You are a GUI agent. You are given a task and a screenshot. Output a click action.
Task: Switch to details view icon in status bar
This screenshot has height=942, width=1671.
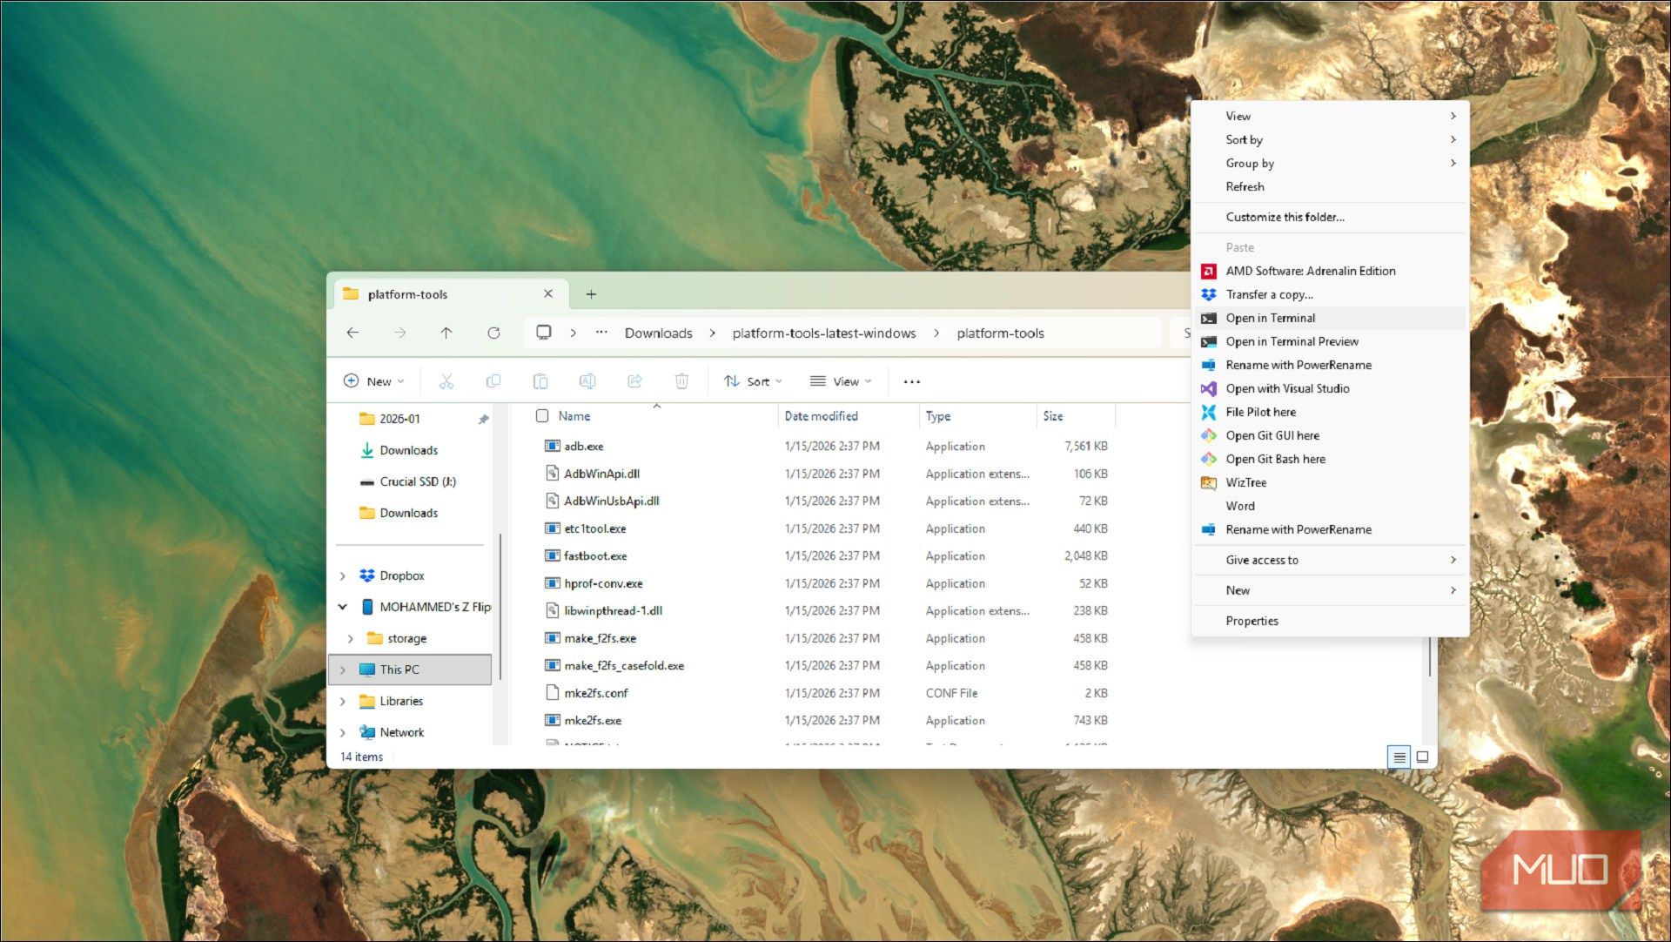[1399, 757]
